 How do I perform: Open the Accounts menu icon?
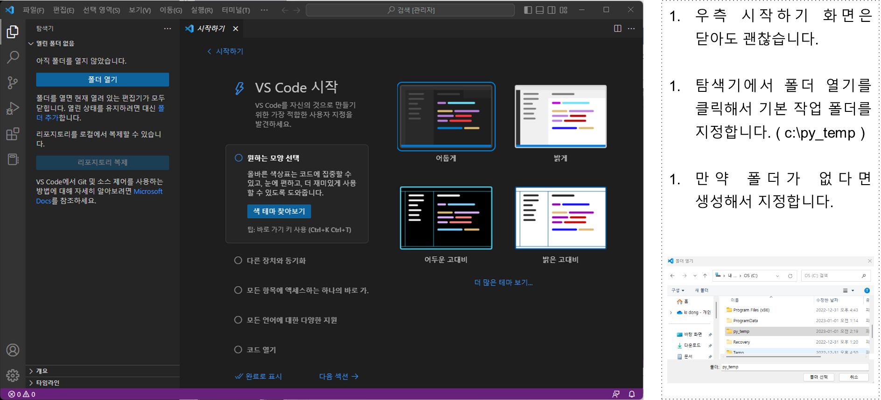coord(13,350)
